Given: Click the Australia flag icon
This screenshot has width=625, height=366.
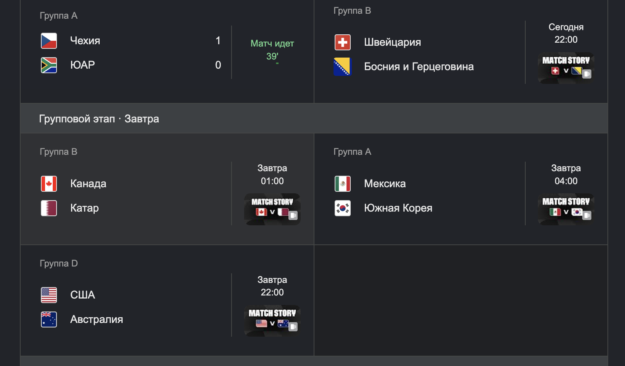Looking at the screenshot, I should [49, 319].
